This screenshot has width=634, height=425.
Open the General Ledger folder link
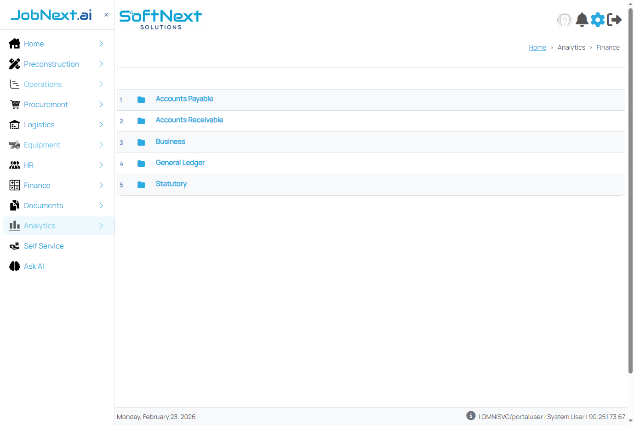tap(180, 163)
